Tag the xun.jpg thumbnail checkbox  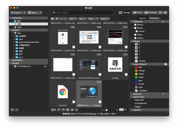[126, 74]
